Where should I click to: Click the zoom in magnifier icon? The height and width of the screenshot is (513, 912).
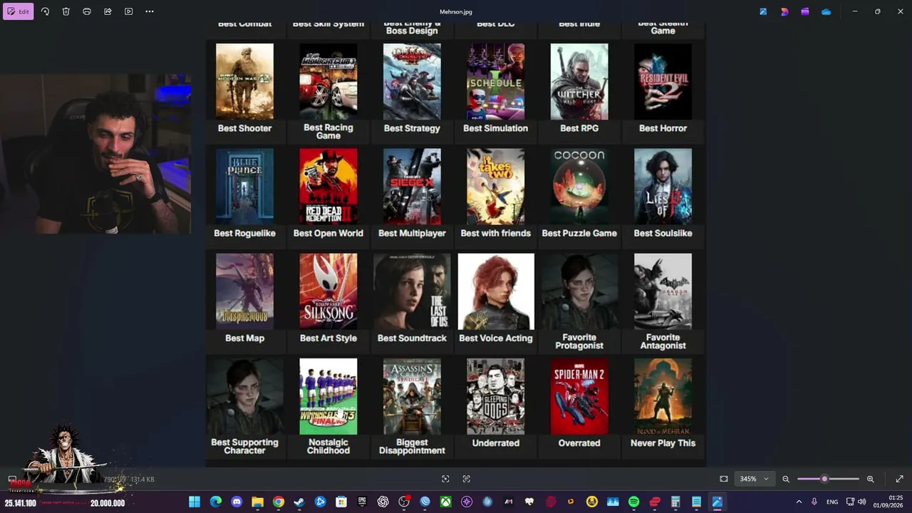point(870,479)
